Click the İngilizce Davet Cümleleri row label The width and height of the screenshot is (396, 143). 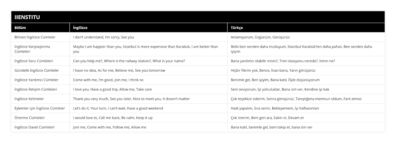click(35, 127)
